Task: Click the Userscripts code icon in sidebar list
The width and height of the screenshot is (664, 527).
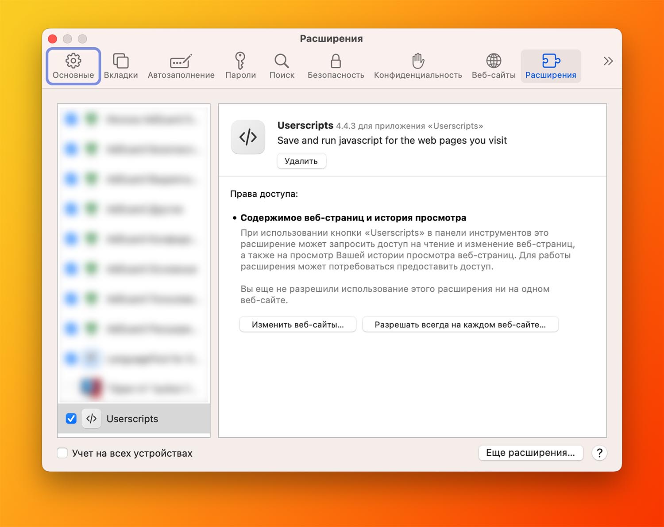Action: 92,418
